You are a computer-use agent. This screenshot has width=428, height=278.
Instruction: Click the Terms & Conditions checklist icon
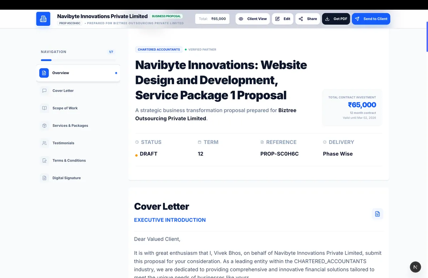tap(44, 160)
